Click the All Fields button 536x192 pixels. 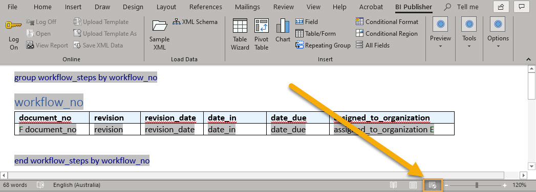point(373,45)
